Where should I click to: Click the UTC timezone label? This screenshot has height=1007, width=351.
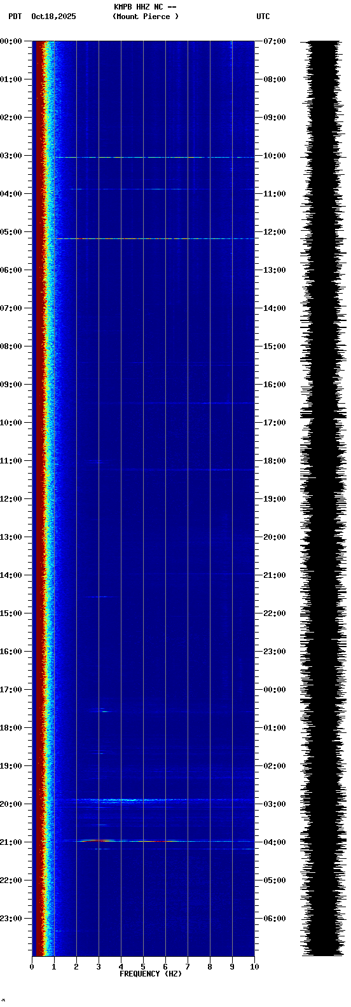[263, 17]
